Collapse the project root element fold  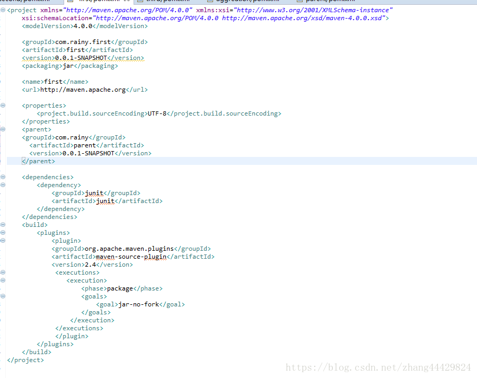[x=3, y=10]
